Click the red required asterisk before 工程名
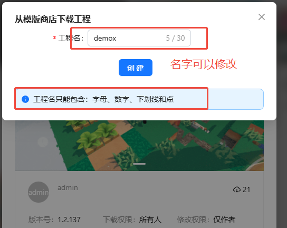 tap(54, 38)
